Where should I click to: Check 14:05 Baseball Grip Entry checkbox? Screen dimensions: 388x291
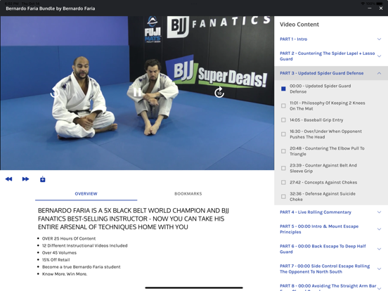283,120
